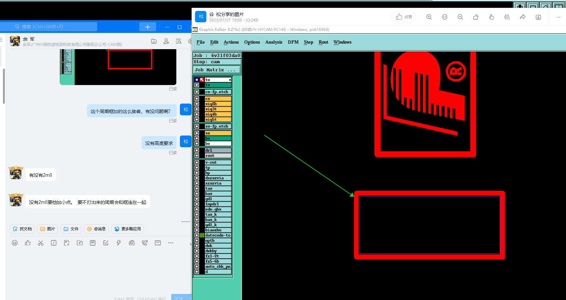Open the Actions menu in Graphic Editor
This screenshot has width=566, height=300.
coord(231,42)
